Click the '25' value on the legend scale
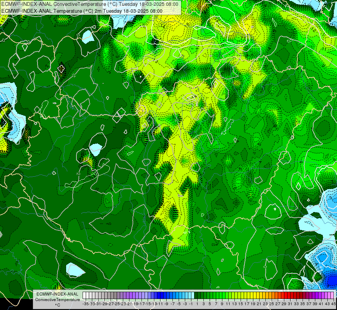The height and width of the screenshot is (310, 337). tap(272, 304)
